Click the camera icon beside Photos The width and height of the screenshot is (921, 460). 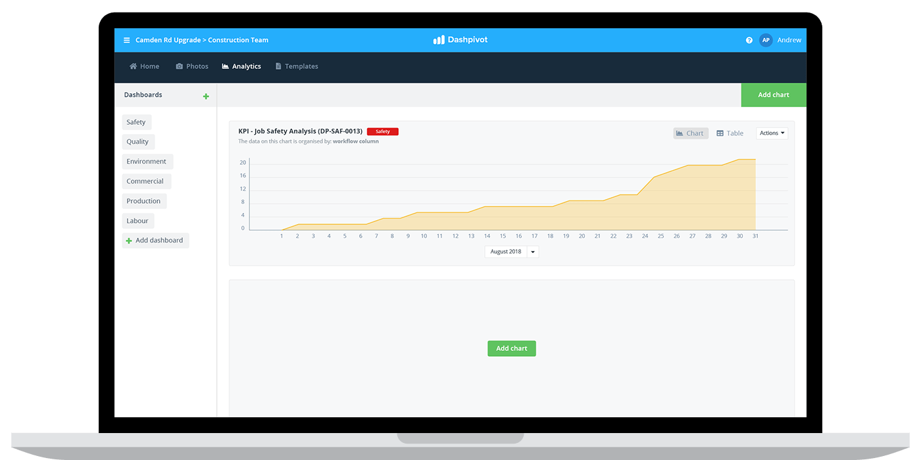(x=180, y=66)
